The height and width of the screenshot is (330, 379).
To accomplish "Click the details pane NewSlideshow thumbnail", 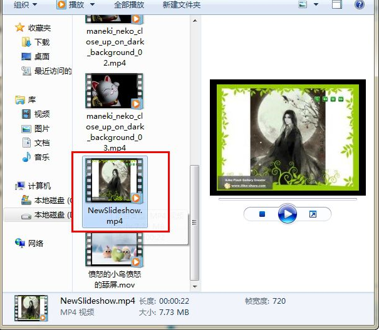I will click(x=31, y=308).
